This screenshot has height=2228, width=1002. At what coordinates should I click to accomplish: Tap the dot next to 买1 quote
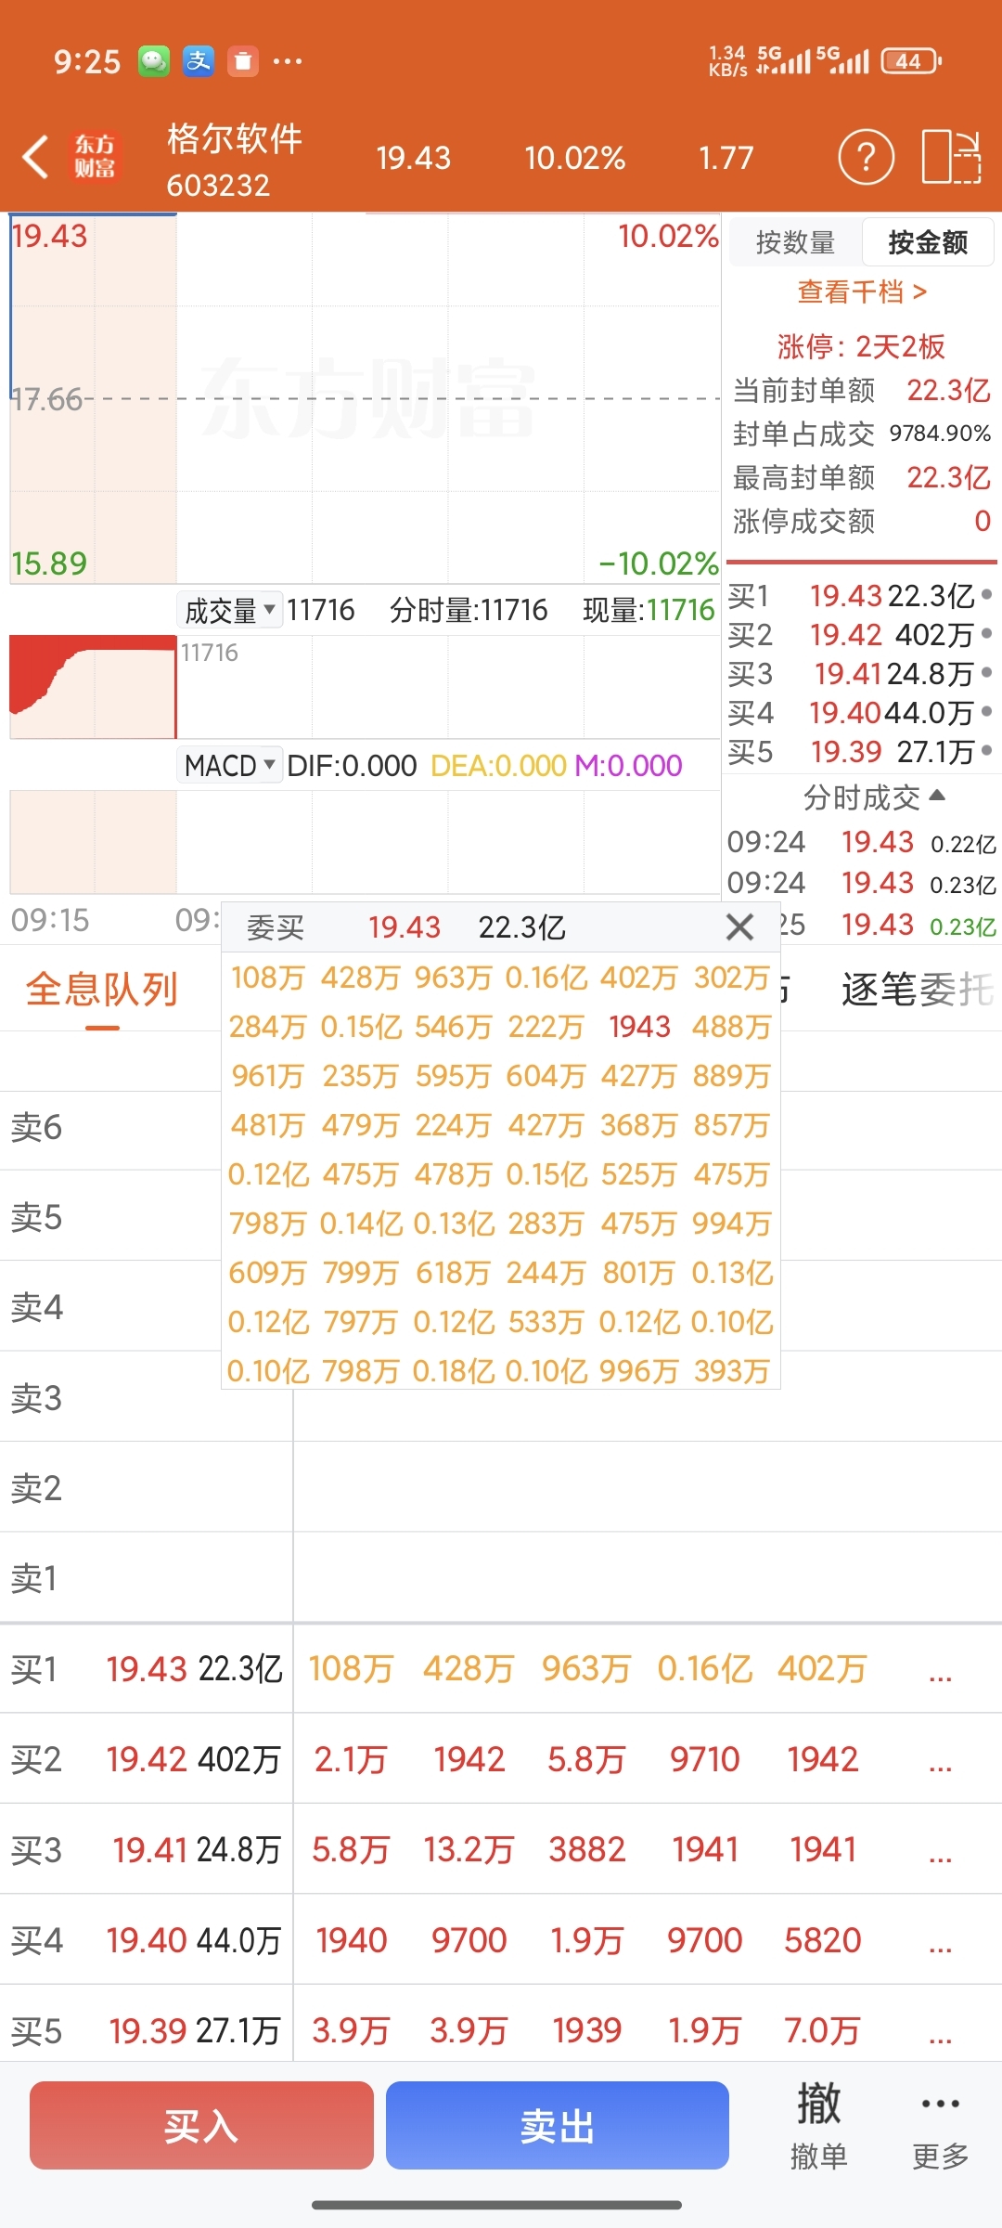(x=986, y=594)
